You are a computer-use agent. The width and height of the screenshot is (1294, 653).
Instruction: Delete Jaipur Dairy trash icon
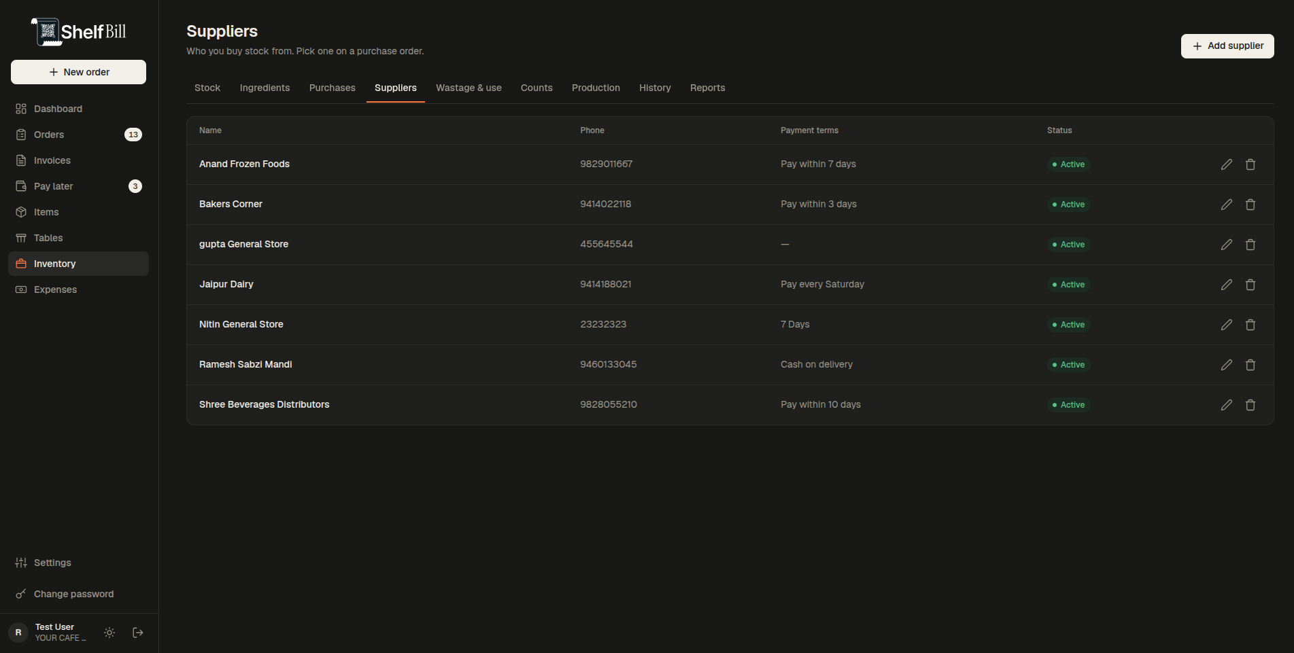coord(1250,285)
